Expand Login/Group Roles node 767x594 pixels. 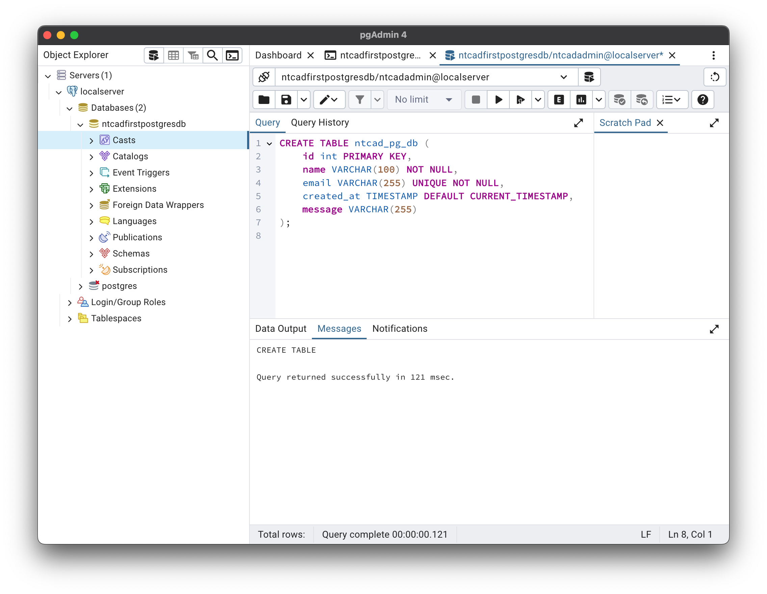tap(70, 303)
